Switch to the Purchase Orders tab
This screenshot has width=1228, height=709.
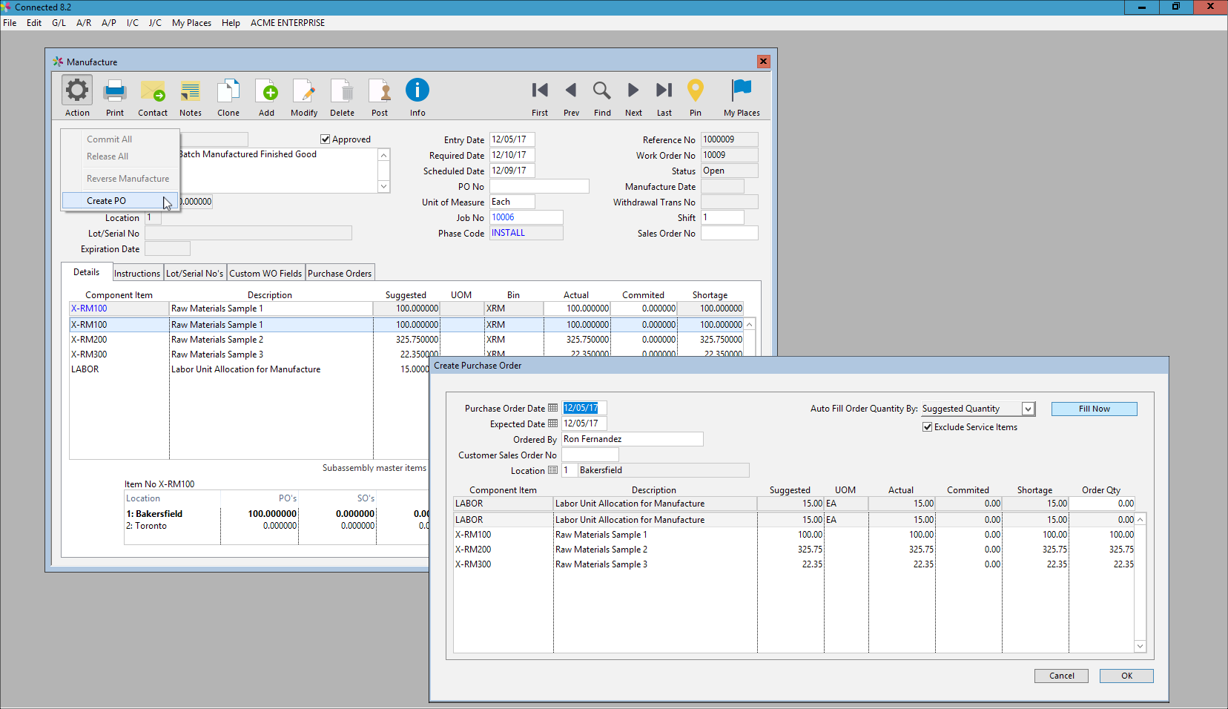click(340, 274)
